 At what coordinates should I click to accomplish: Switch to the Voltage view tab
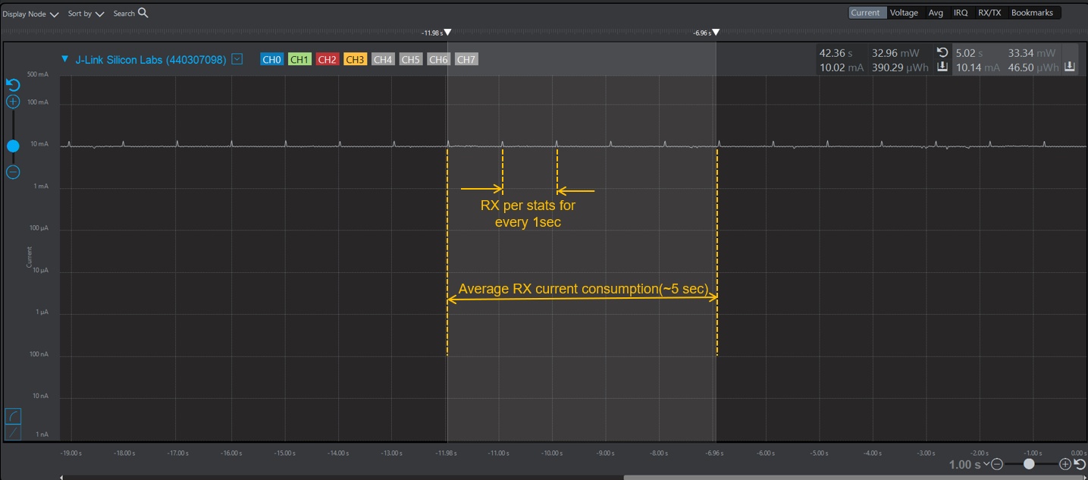(904, 12)
